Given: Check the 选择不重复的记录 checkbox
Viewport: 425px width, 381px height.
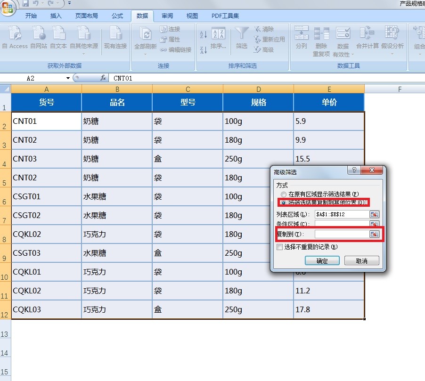Looking at the screenshot, I should point(280,247).
